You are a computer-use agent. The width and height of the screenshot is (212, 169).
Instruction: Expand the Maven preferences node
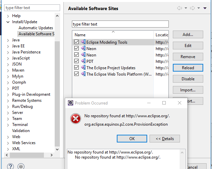pos(8,71)
